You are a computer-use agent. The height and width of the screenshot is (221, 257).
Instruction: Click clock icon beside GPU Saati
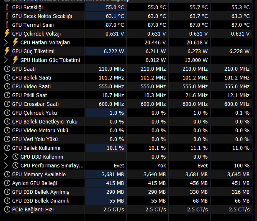tap(7, 69)
